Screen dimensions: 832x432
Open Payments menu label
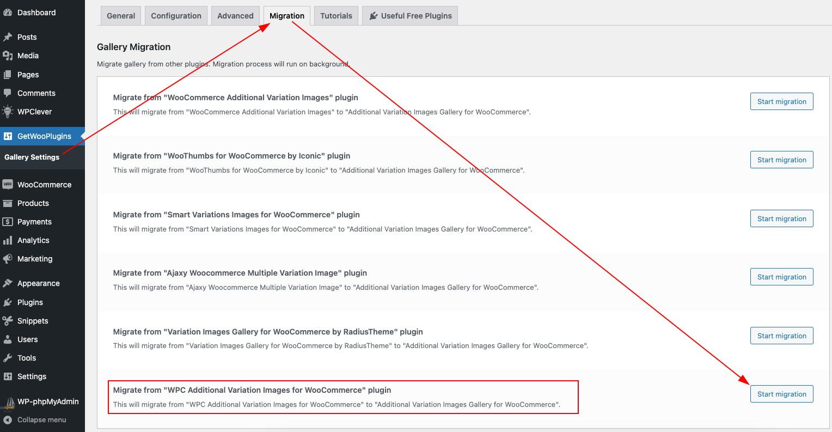(34, 222)
